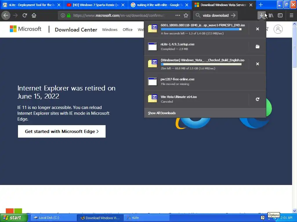Viewport: 297px width, 222px height.
Task: Click the FRMCSP1_DVD.iso file icon
Action: (x=153, y=29)
